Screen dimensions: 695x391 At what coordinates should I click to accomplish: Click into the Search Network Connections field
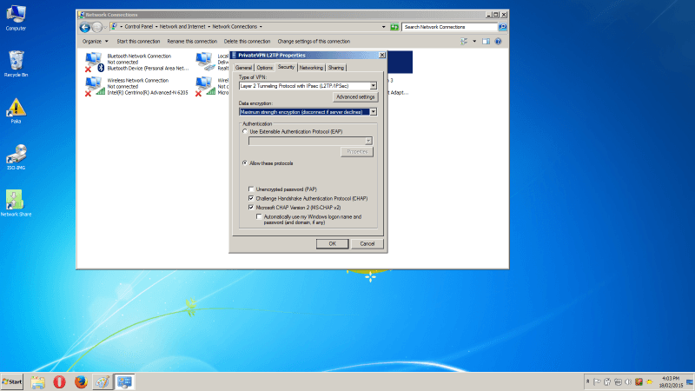pyautogui.click(x=450, y=27)
